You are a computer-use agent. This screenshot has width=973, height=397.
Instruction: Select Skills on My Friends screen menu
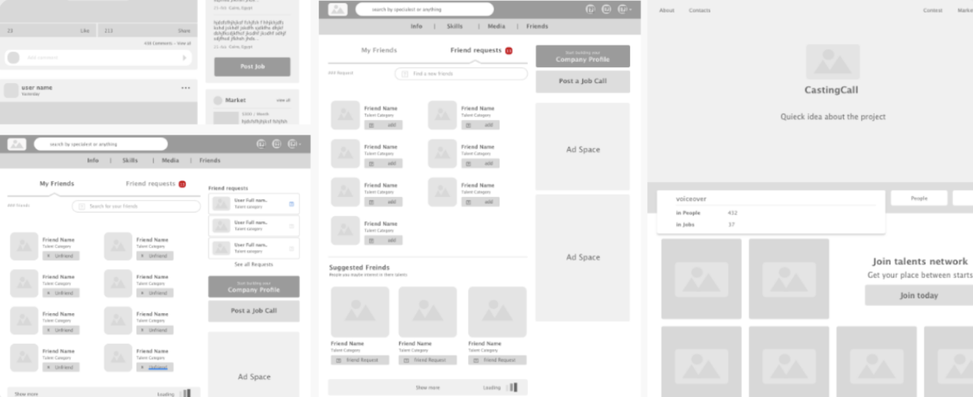(x=130, y=160)
